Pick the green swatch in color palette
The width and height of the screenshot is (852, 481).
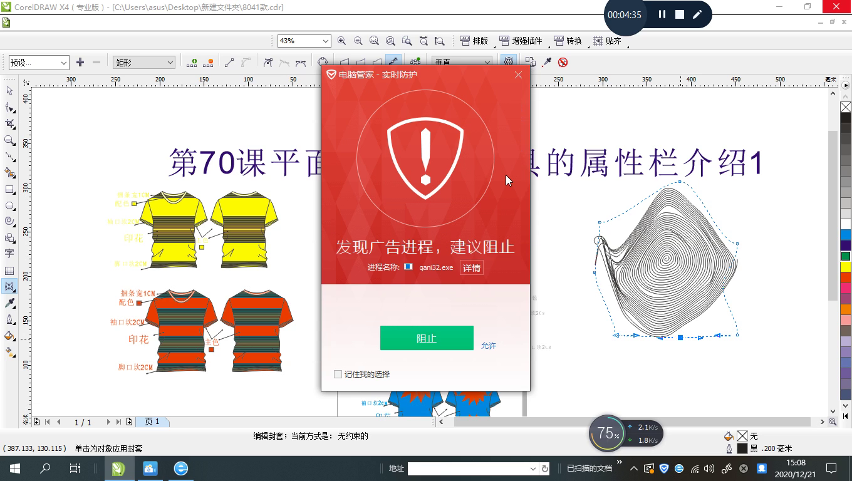[846, 256]
